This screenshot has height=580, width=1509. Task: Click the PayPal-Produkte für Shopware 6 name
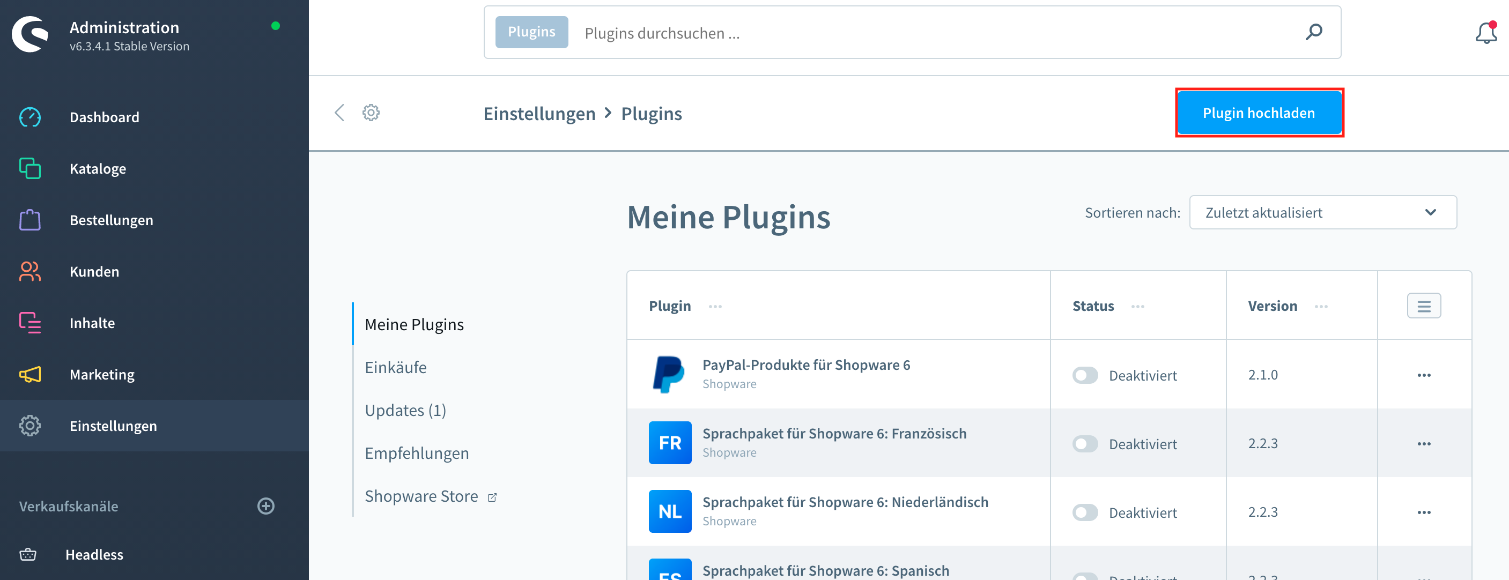pyautogui.click(x=806, y=365)
